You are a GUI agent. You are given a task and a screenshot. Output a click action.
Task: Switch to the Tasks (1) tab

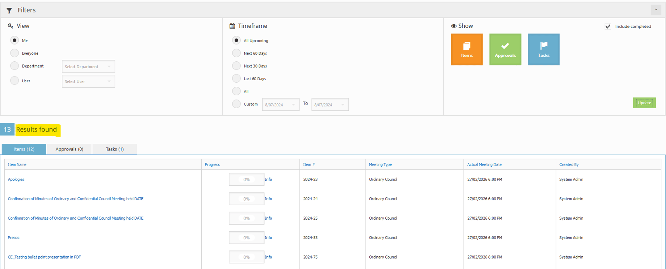pyautogui.click(x=115, y=149)
